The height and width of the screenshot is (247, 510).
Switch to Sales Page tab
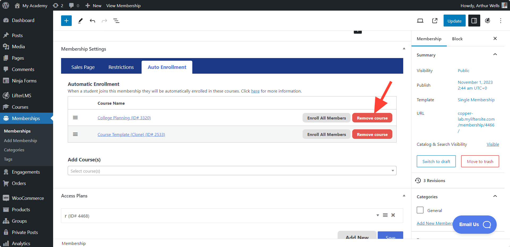[83, 67]
